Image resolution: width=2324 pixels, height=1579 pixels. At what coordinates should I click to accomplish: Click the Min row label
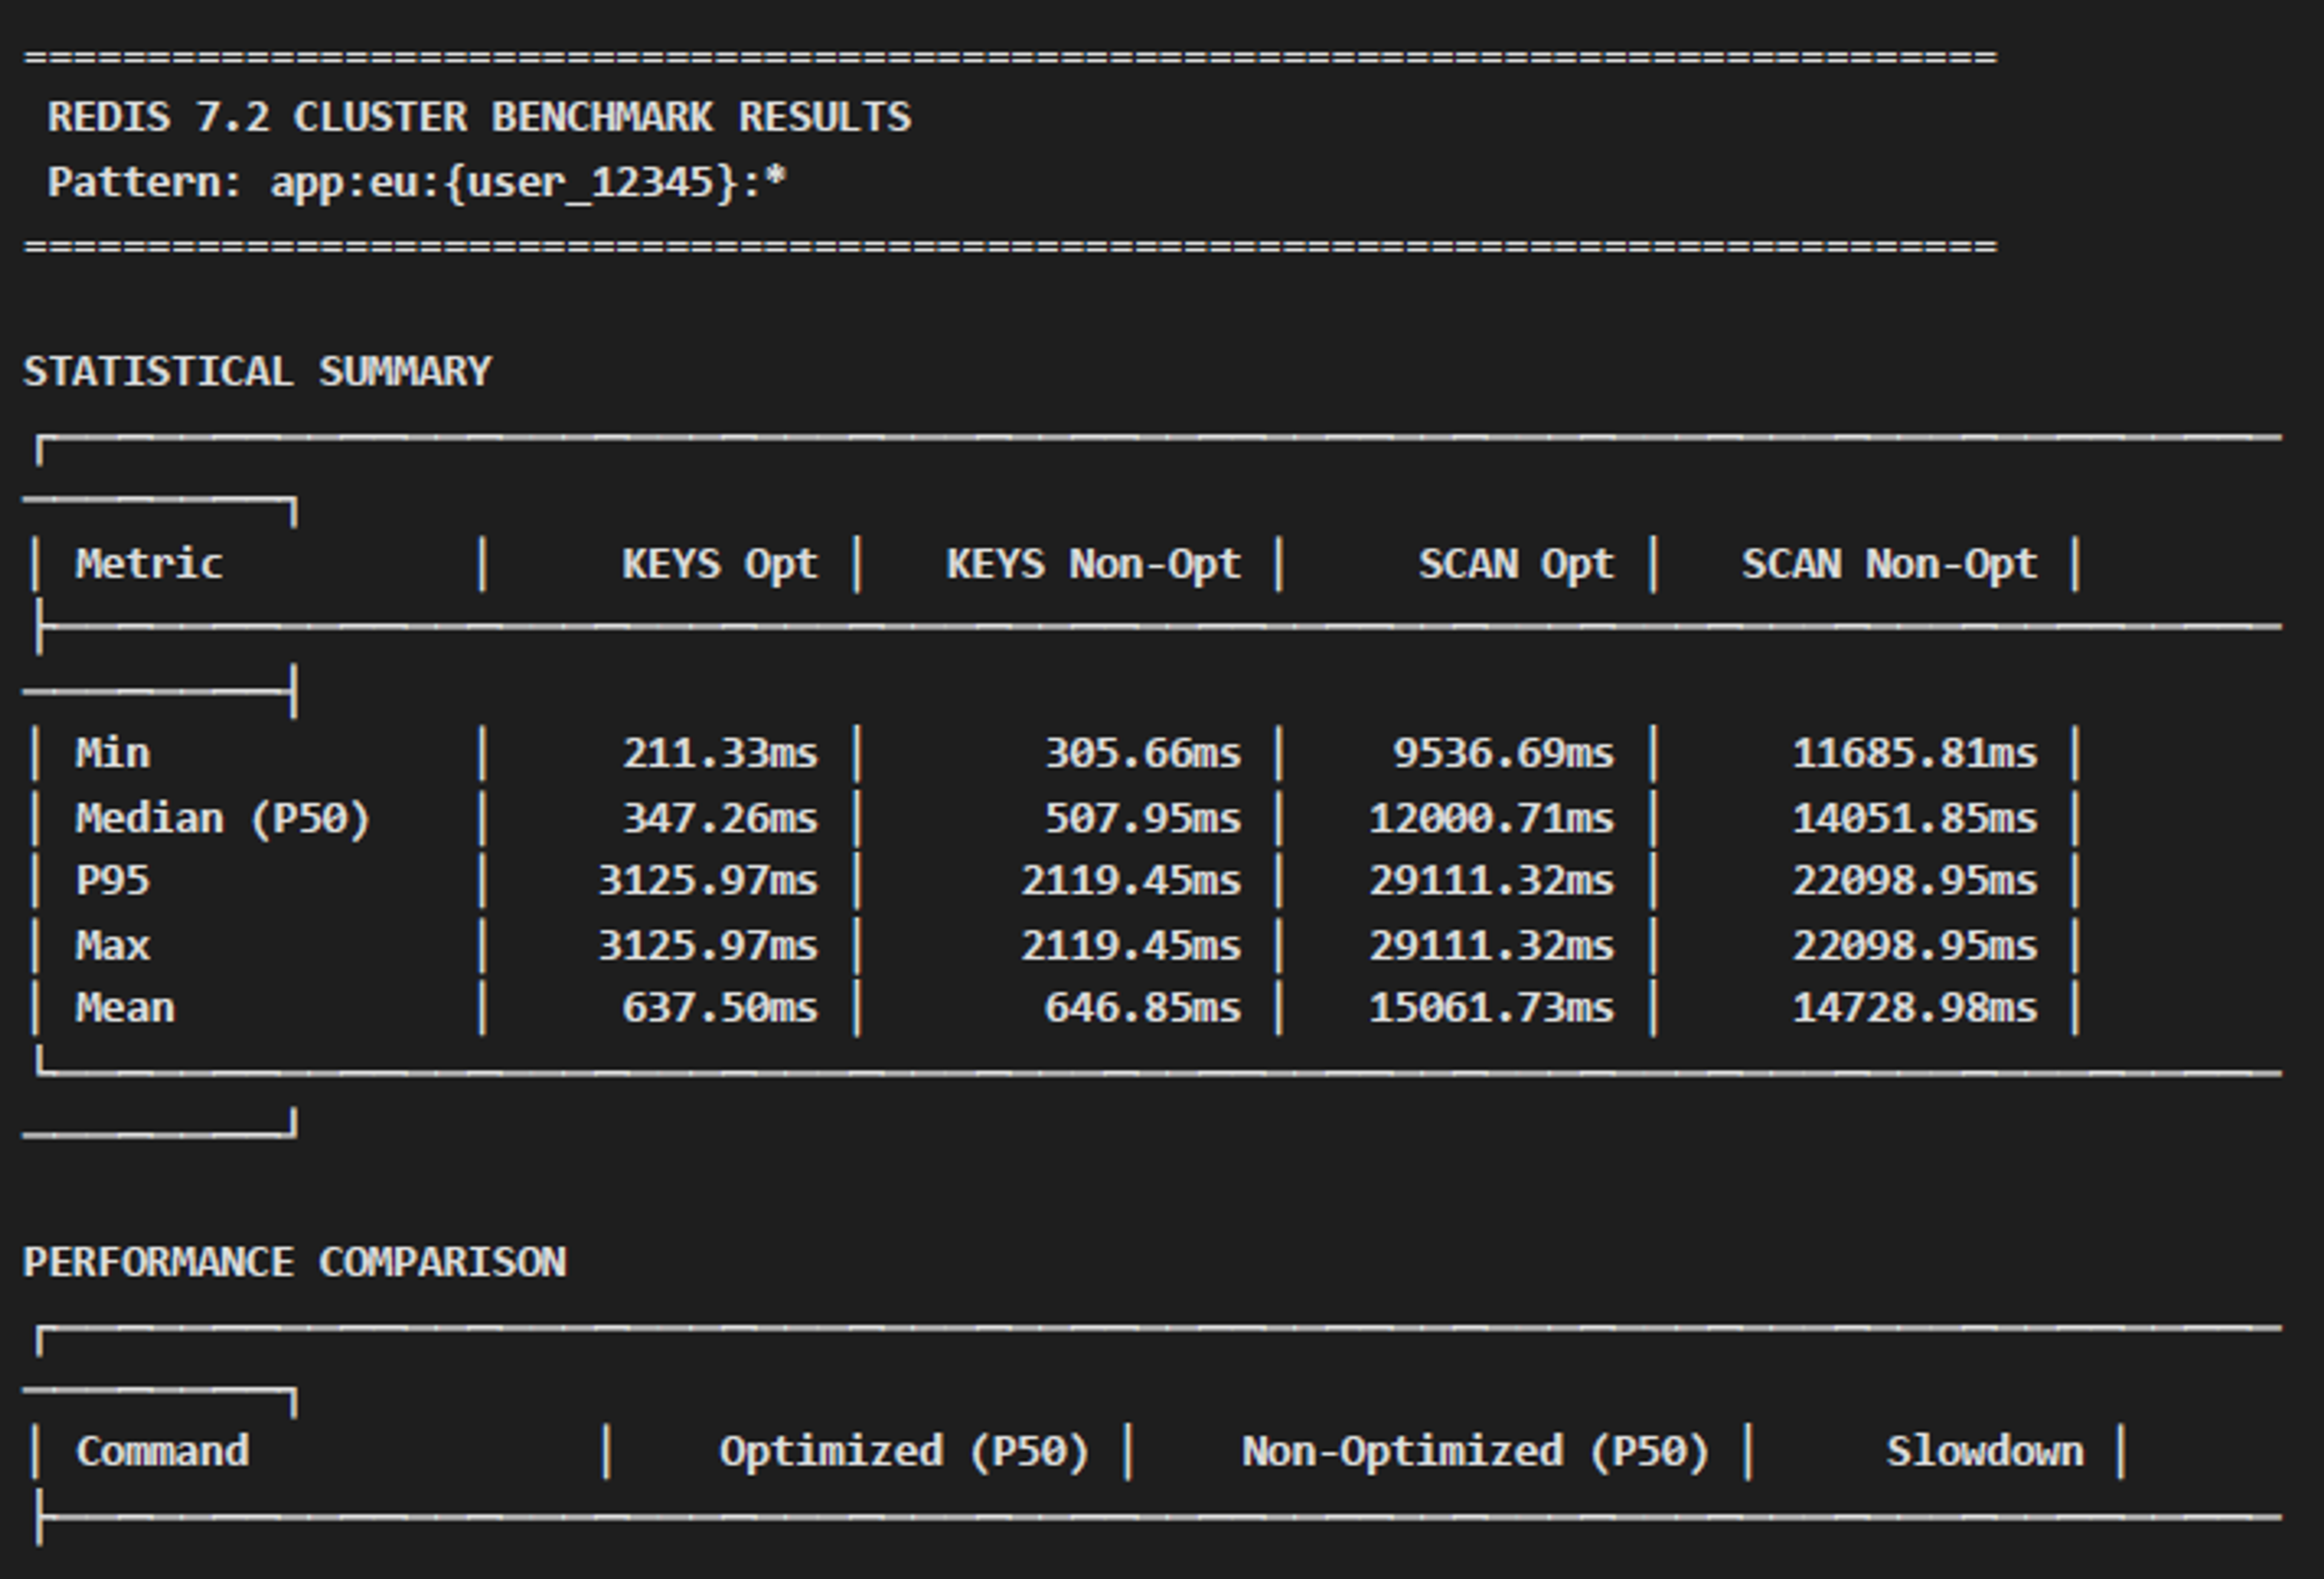point(113,754)
